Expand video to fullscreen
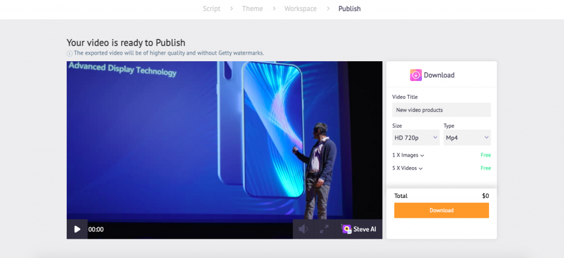The height and width of the screenshot is (258, 564). (324, 229)
